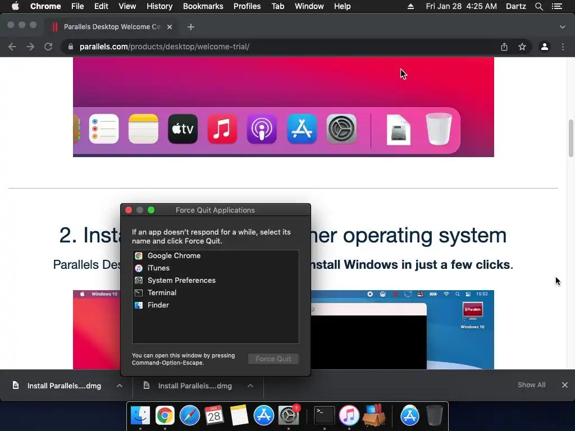Open System Preferences with badge in Dock
Viewport: 575px width, 431px height.
coord(289,415)
